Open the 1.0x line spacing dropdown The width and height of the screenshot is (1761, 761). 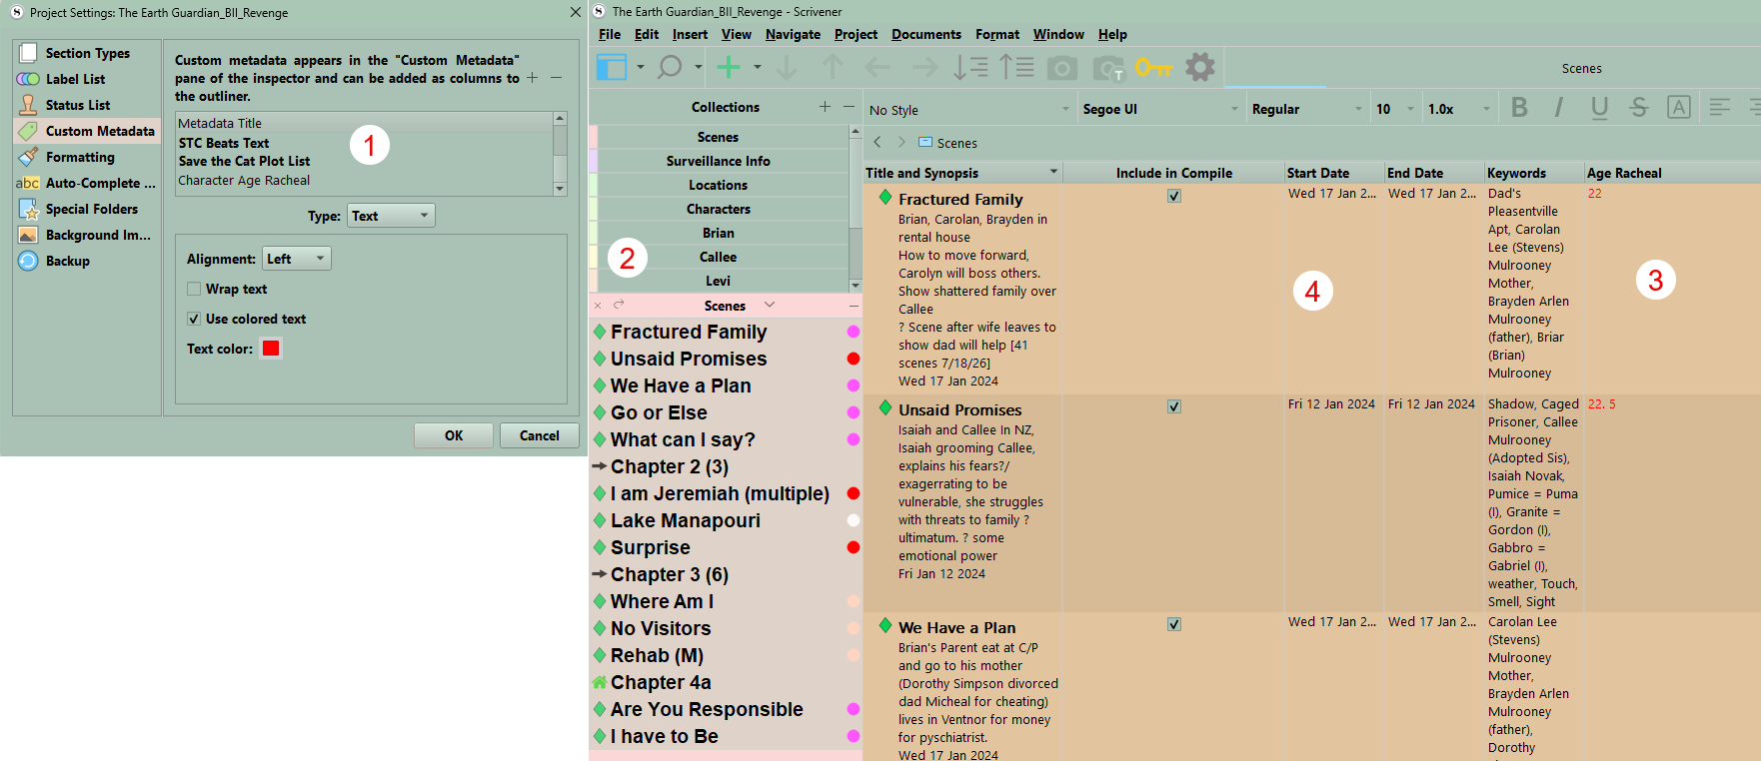(1459, 109)
